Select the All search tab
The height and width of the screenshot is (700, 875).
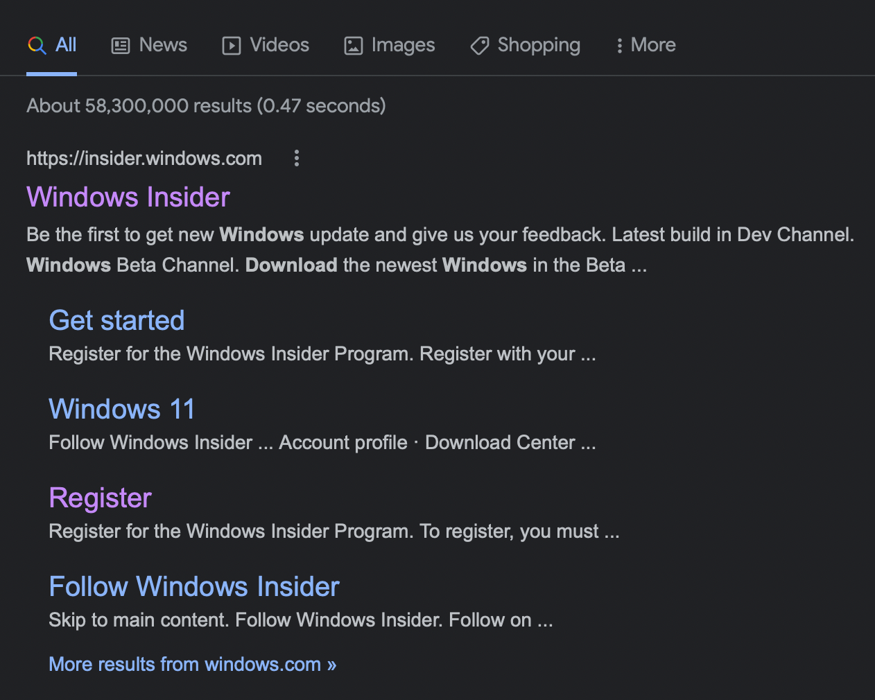[52, 45]
